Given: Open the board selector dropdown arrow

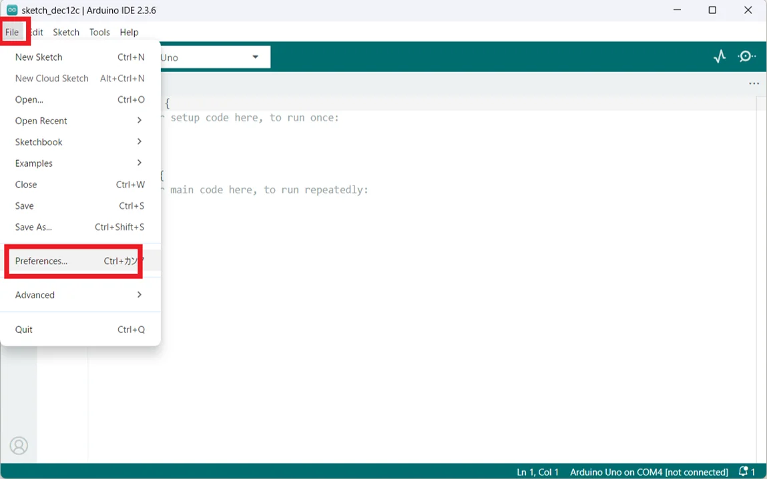Looking at the screenshot, I should 256,57.
